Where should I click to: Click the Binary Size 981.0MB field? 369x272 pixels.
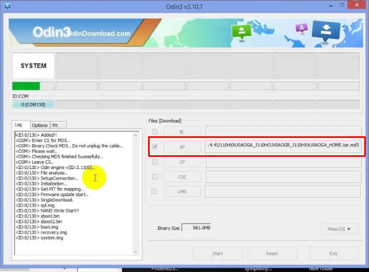coord(196,228)
